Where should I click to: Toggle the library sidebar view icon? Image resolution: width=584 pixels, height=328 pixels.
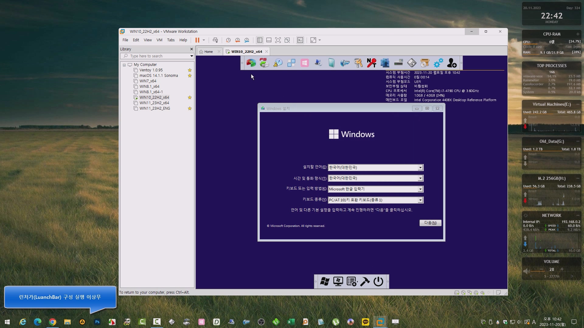pyautogui.click(x=259, y=40)
